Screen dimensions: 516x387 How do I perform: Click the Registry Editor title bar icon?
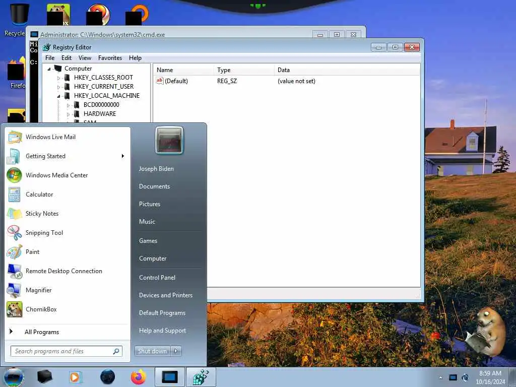[x=47, y=47]
